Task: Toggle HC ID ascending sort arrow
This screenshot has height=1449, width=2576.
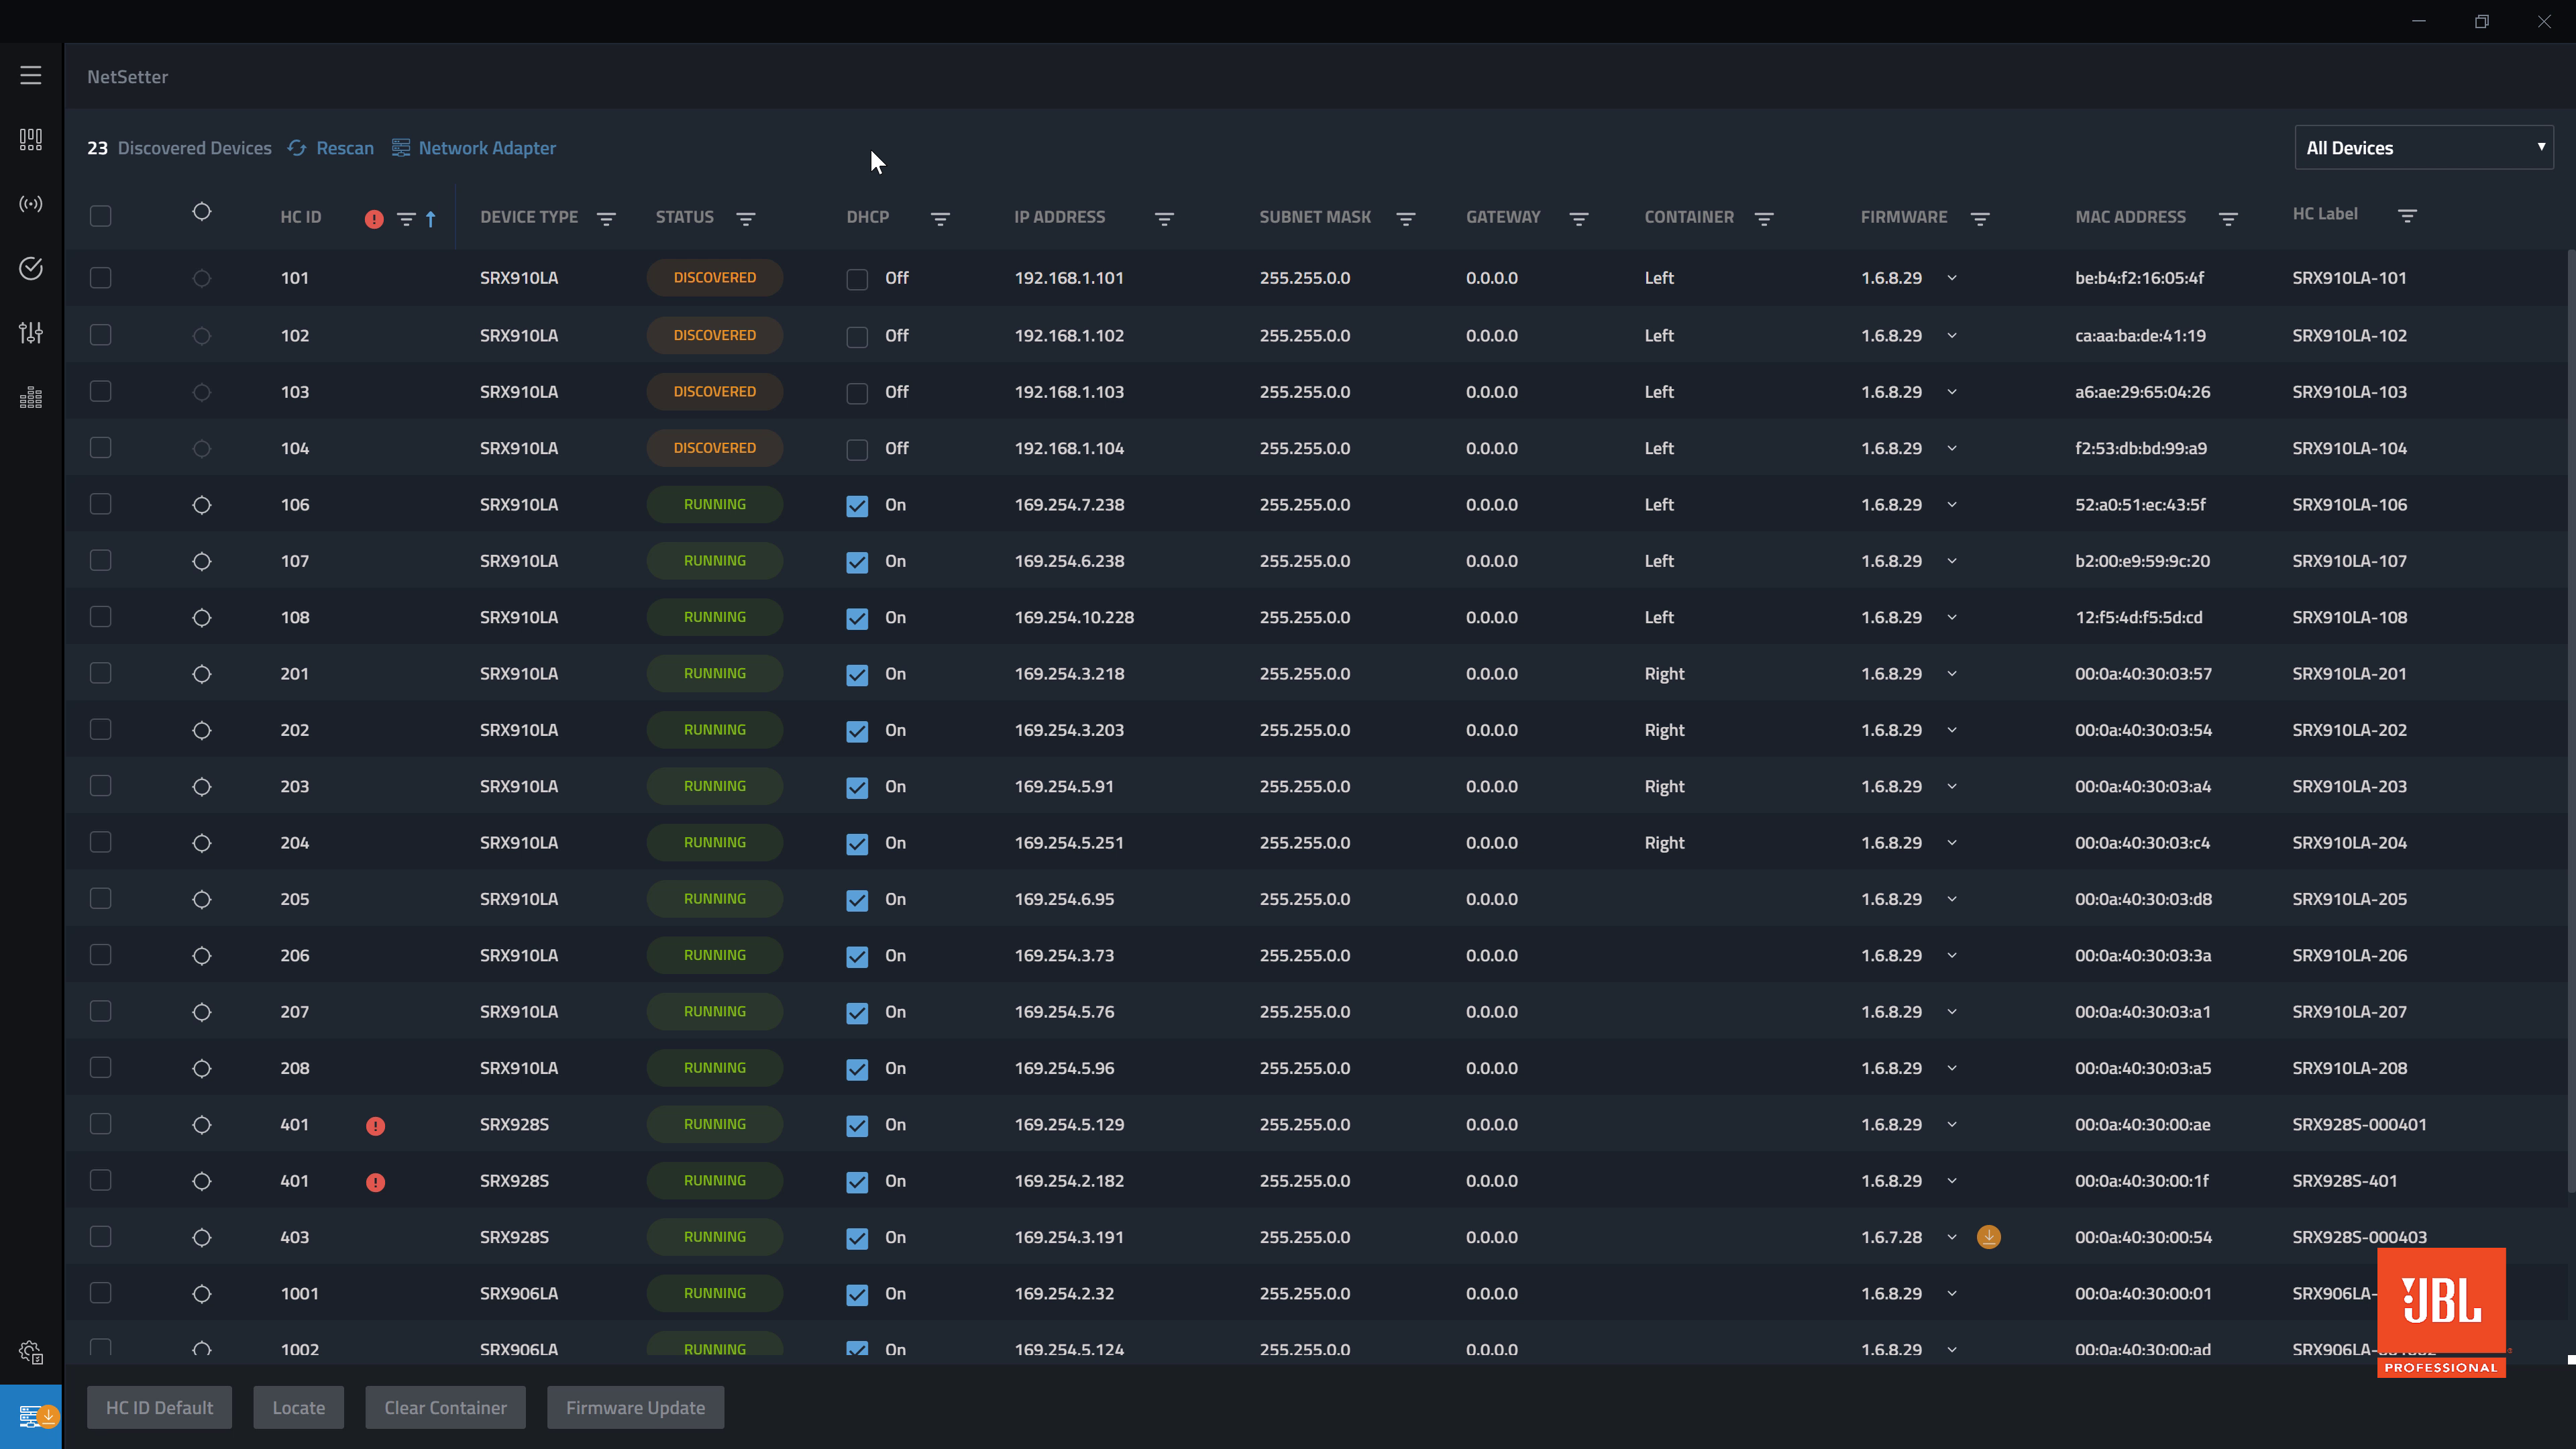Action: pos(431,219)
